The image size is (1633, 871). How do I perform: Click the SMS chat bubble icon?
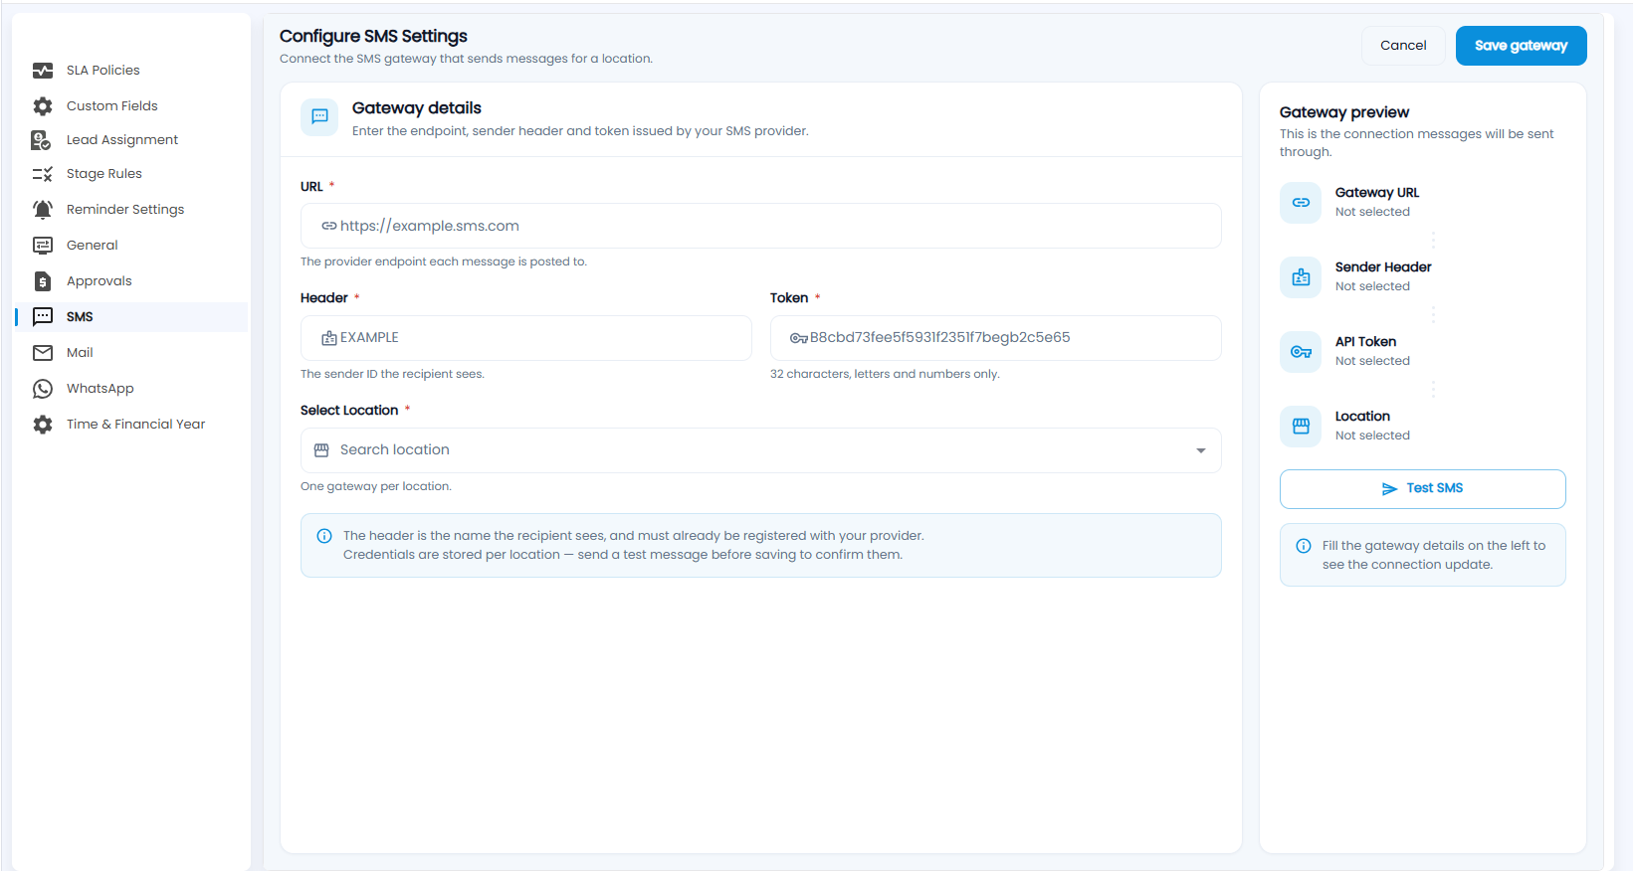[43, 317]
